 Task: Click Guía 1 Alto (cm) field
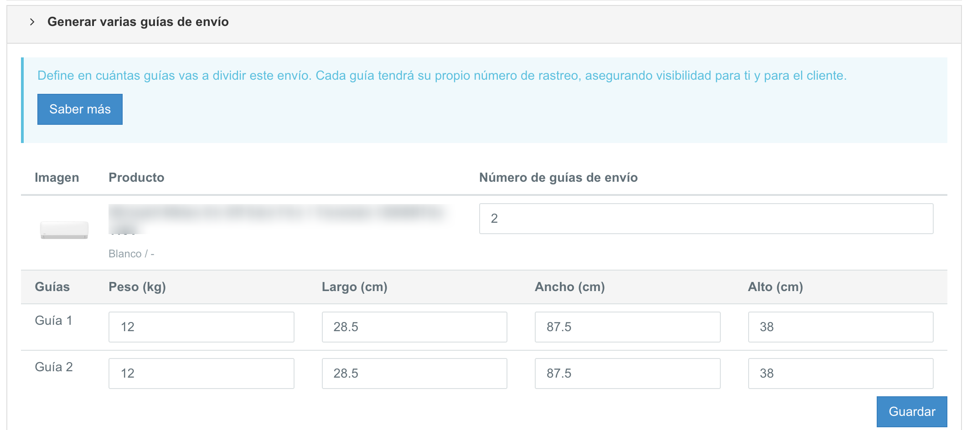click(840, 327)
